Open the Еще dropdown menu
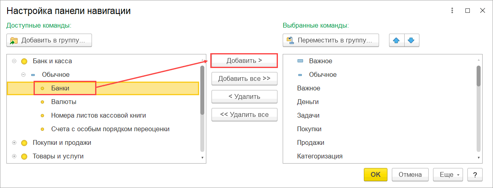Viewport: 493px width, 188px height. 448,174
